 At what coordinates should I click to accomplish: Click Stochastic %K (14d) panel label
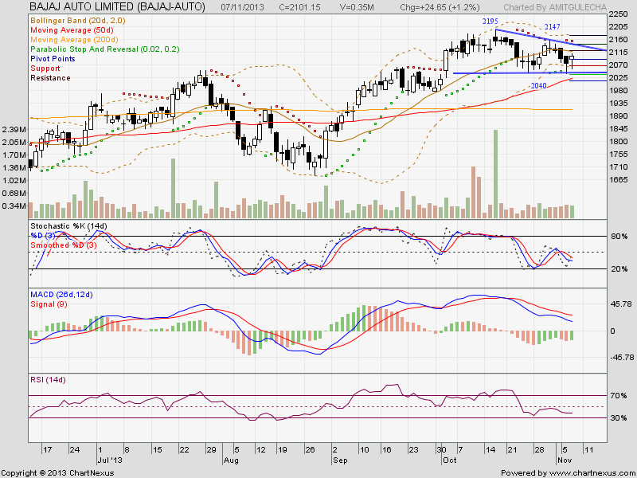pos(68,226)
